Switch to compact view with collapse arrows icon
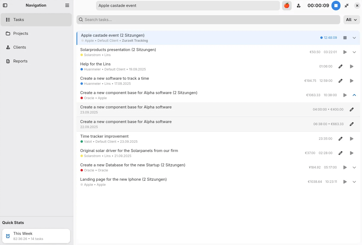 347,6
